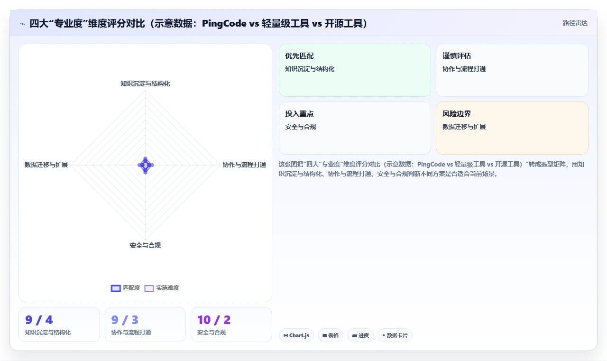Select the Chart.js tag
This screenshot has height=361, width=607.
pos(296,335)
